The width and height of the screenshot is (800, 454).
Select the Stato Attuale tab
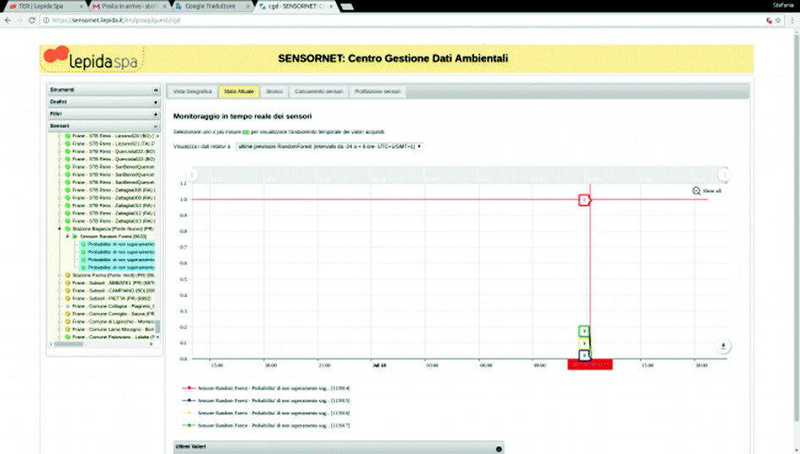tap(239, 91)
